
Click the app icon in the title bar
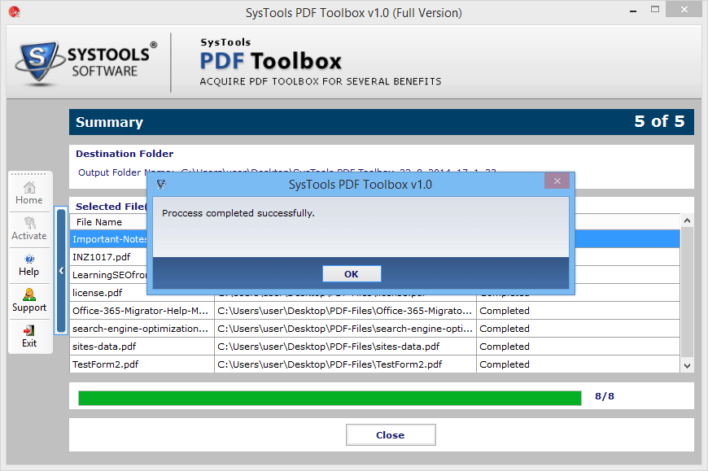pyautogui.click(x=14, y=12)
